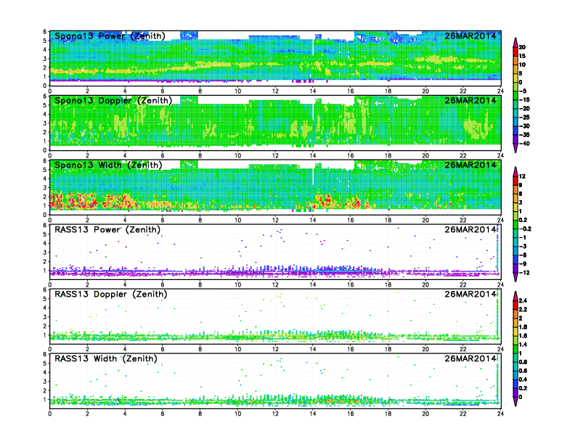Click the "12" label atop the middle colorbar
Screen dimensions: 575x444
(522, 176)
